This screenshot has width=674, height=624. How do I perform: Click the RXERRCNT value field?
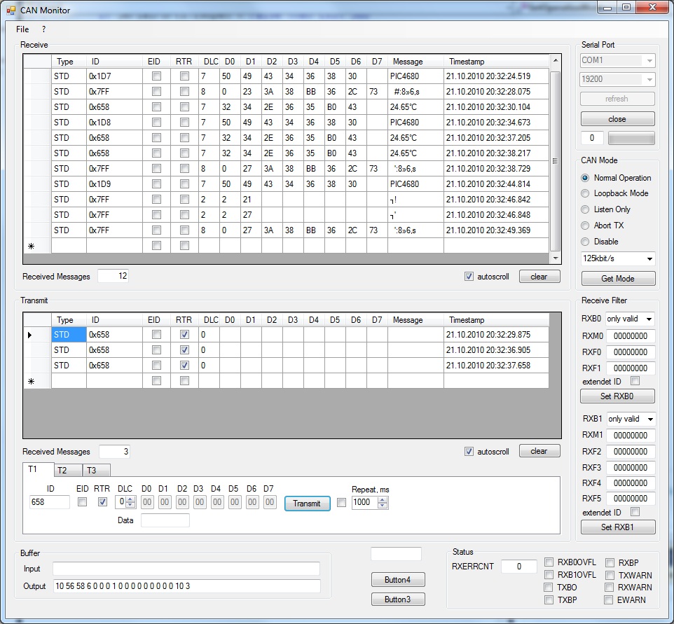click(x=519, y=567)
